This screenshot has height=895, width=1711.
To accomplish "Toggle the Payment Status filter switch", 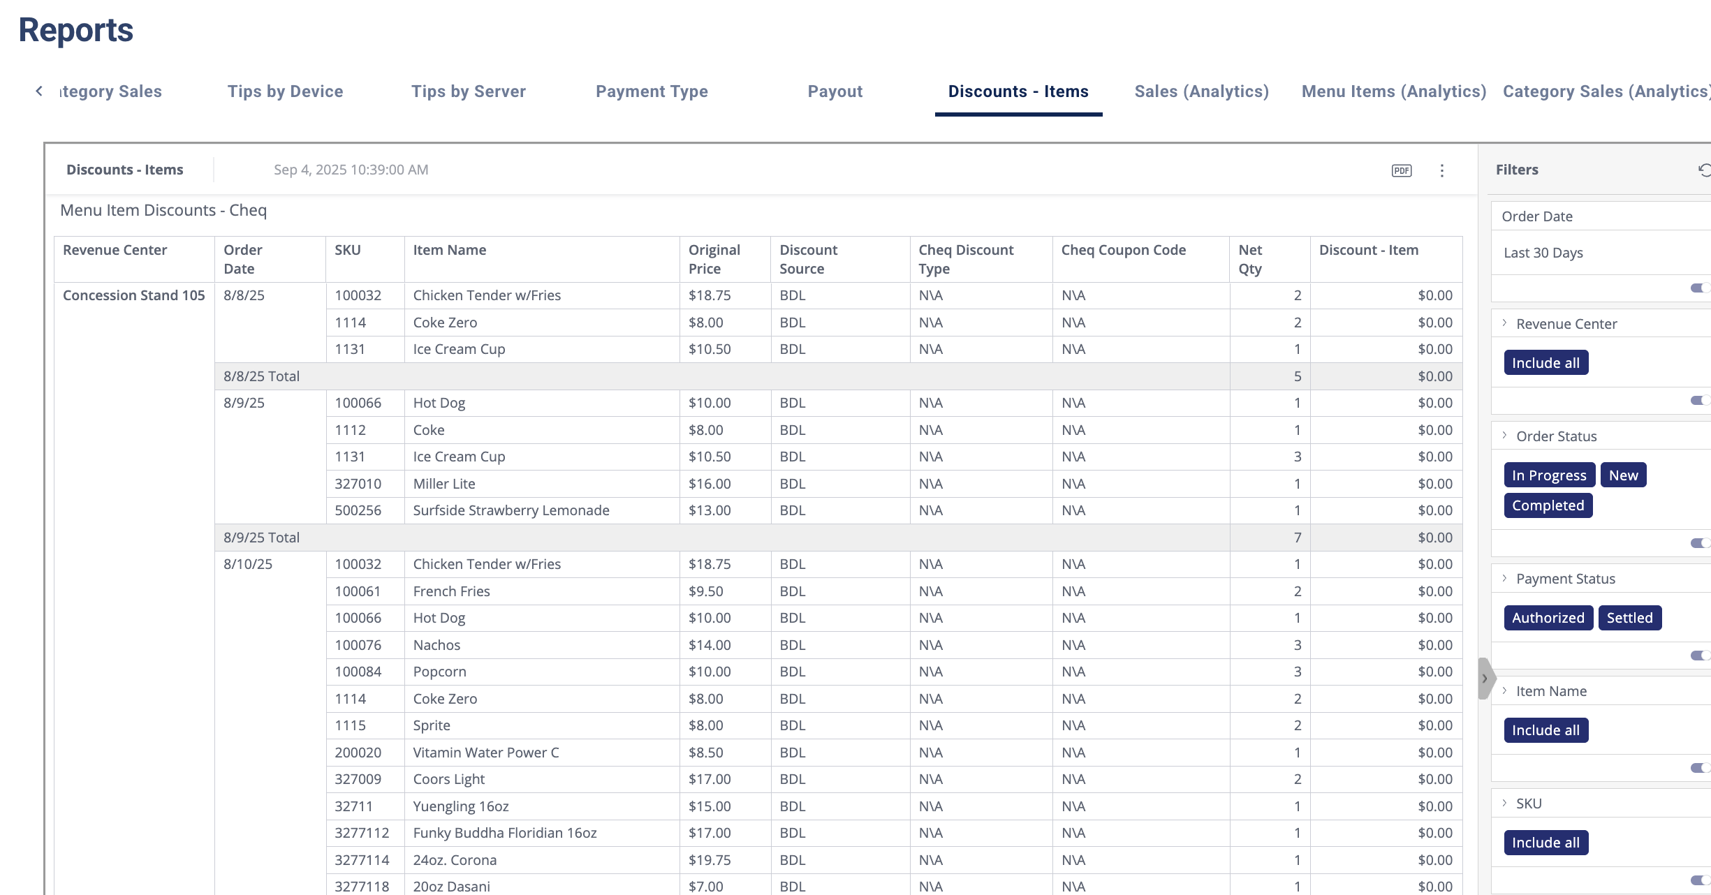I will (1699, 655).
